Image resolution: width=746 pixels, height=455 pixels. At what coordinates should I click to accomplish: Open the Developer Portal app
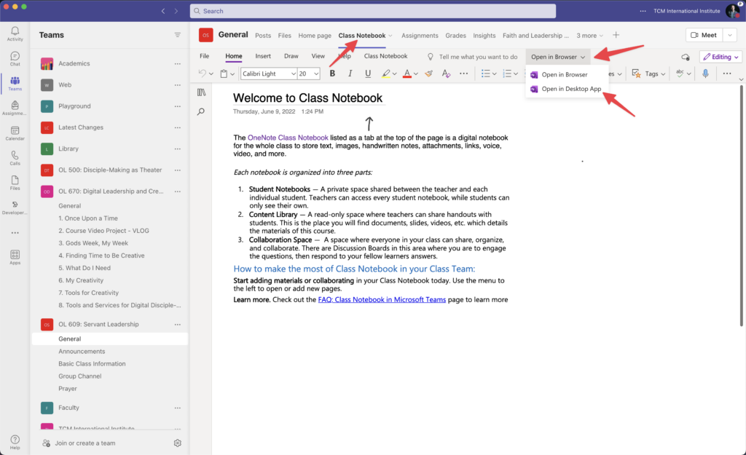15,207
